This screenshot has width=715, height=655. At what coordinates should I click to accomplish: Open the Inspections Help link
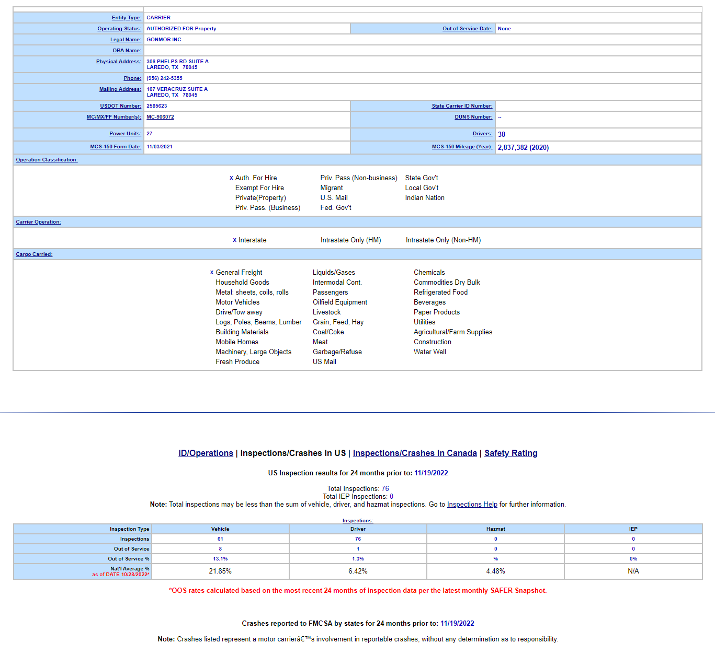[472, 505]
